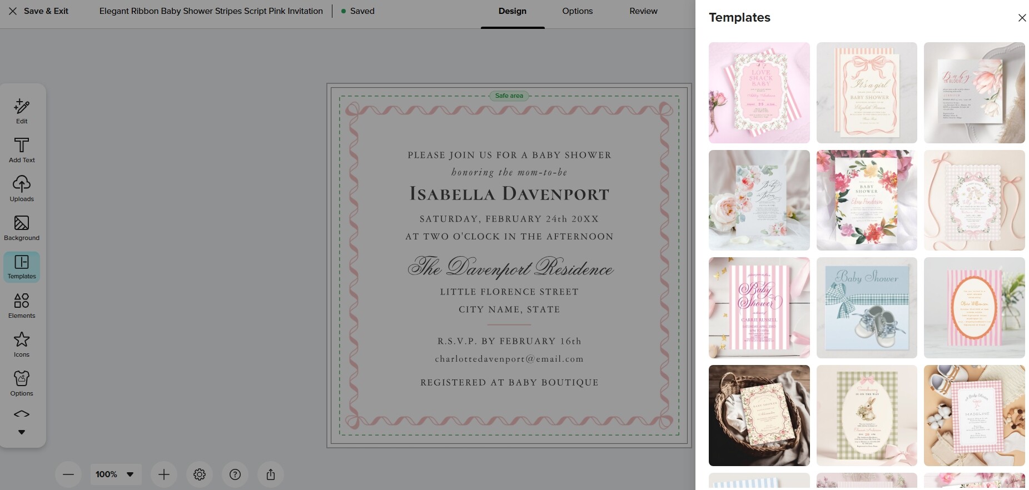The height and width of the screenshot is (490, 1029).
Task: Zoom in with the plus button
Action: click(x=164, y=474)
